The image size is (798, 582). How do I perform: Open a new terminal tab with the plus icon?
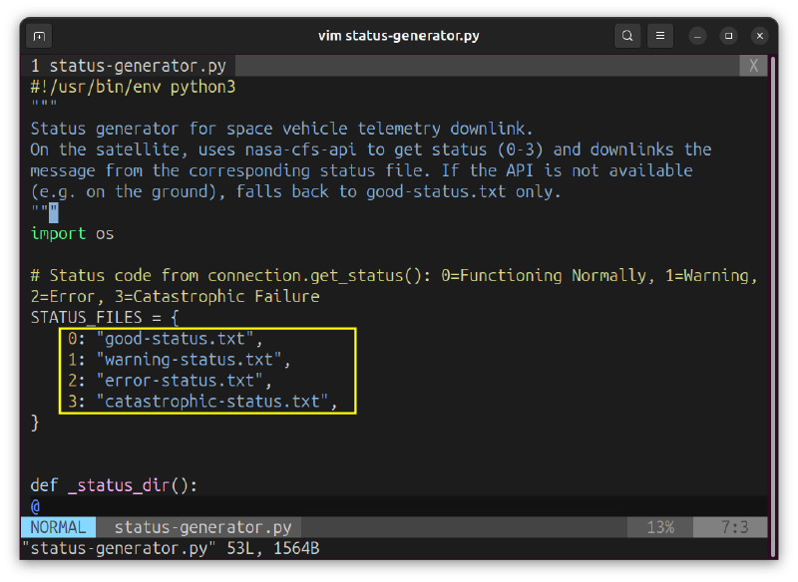click(x=39, y=36)
